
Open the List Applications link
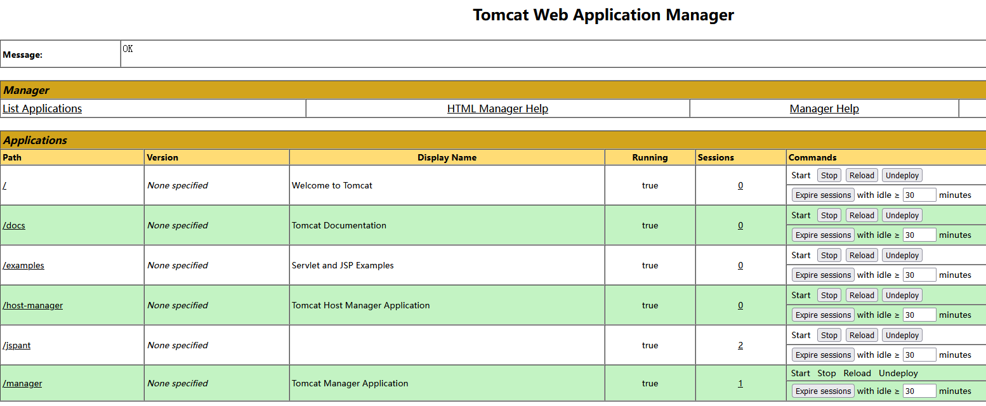coord(43,108)
